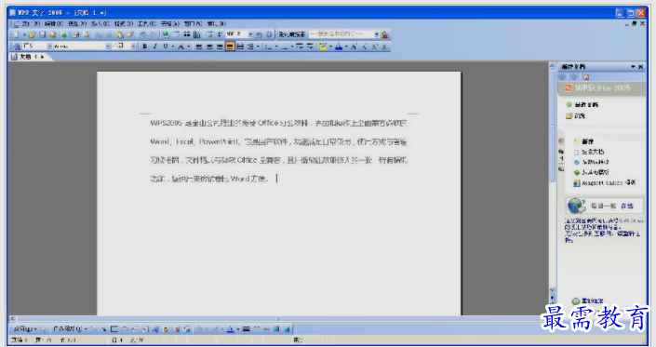Open the Draw button menu in drawing toolbar
The height and width of the screenshot is (347, 656).
(25, 329)
